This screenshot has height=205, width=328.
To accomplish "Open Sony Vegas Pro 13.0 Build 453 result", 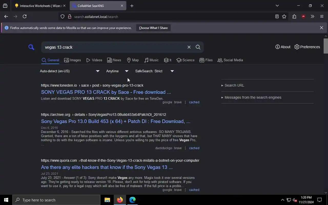I will tap(116, 121).
